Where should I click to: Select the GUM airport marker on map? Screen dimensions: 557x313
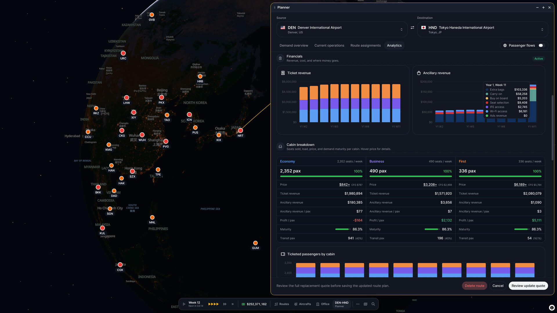[x=255, y=243]
